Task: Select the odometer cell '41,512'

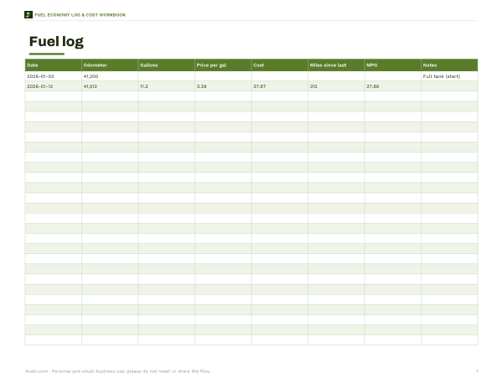Action: 110,86
